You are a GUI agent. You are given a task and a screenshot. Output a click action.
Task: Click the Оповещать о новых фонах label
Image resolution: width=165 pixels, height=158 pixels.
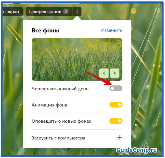pos(61,121)
